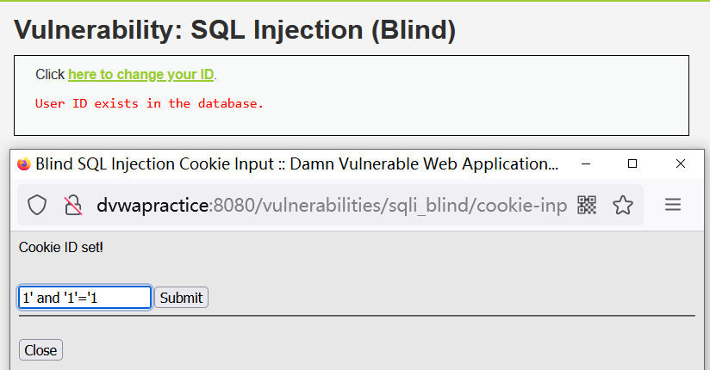Close the Blind SQL Injection popup window
710x370 pixels.
681,163
